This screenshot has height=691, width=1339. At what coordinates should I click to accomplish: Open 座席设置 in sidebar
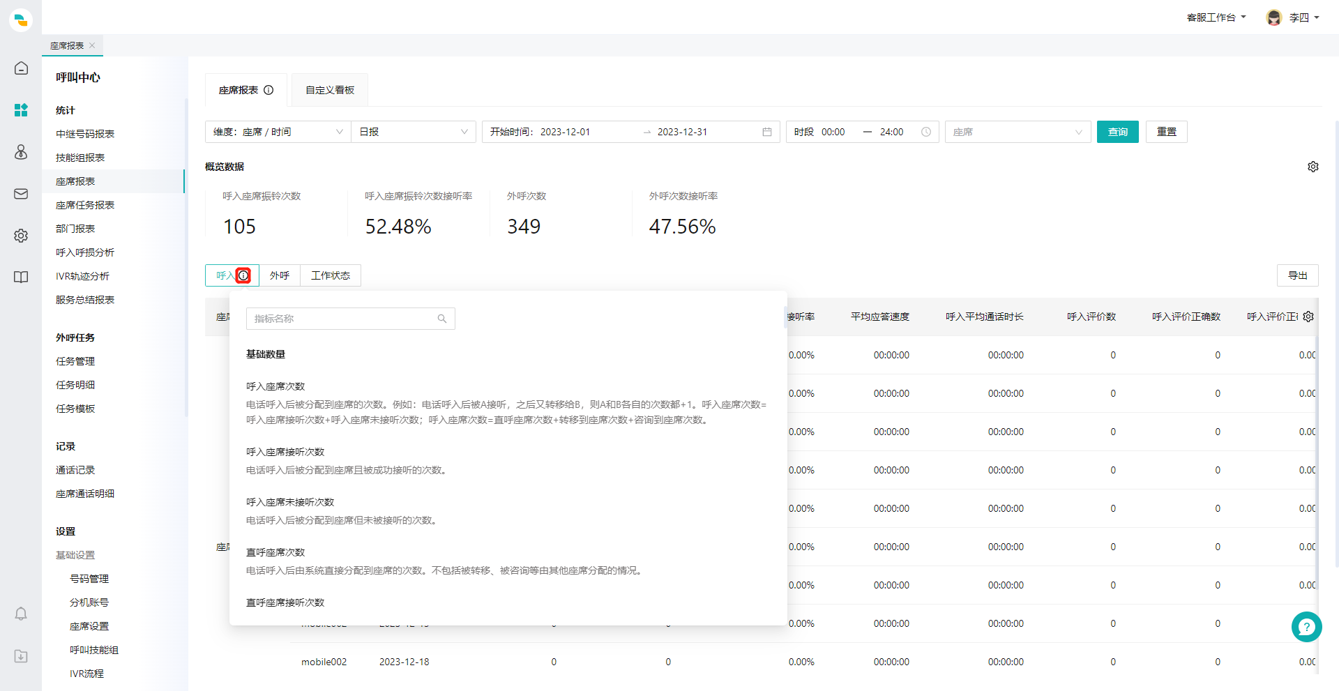[89, 626]
